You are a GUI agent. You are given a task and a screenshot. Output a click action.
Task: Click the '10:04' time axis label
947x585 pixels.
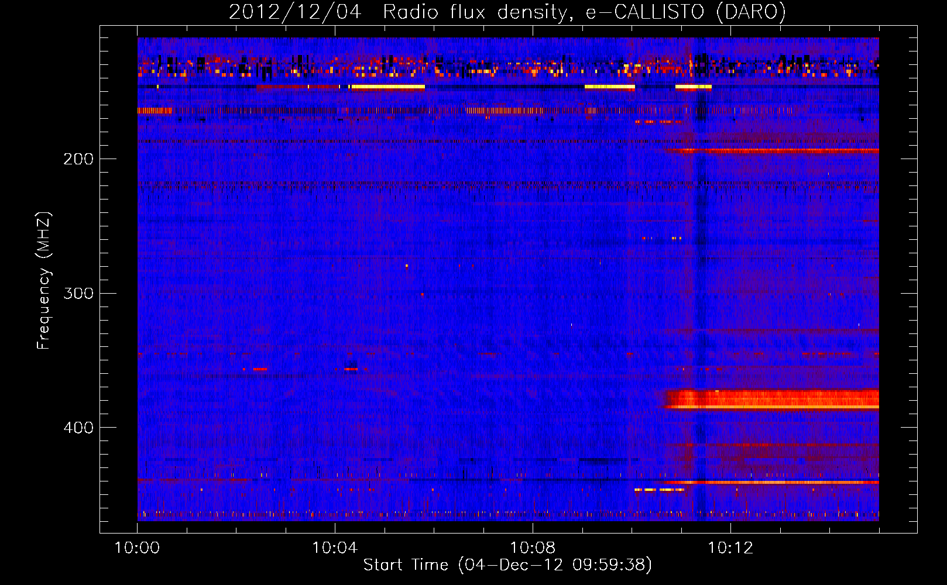[335, 548]
